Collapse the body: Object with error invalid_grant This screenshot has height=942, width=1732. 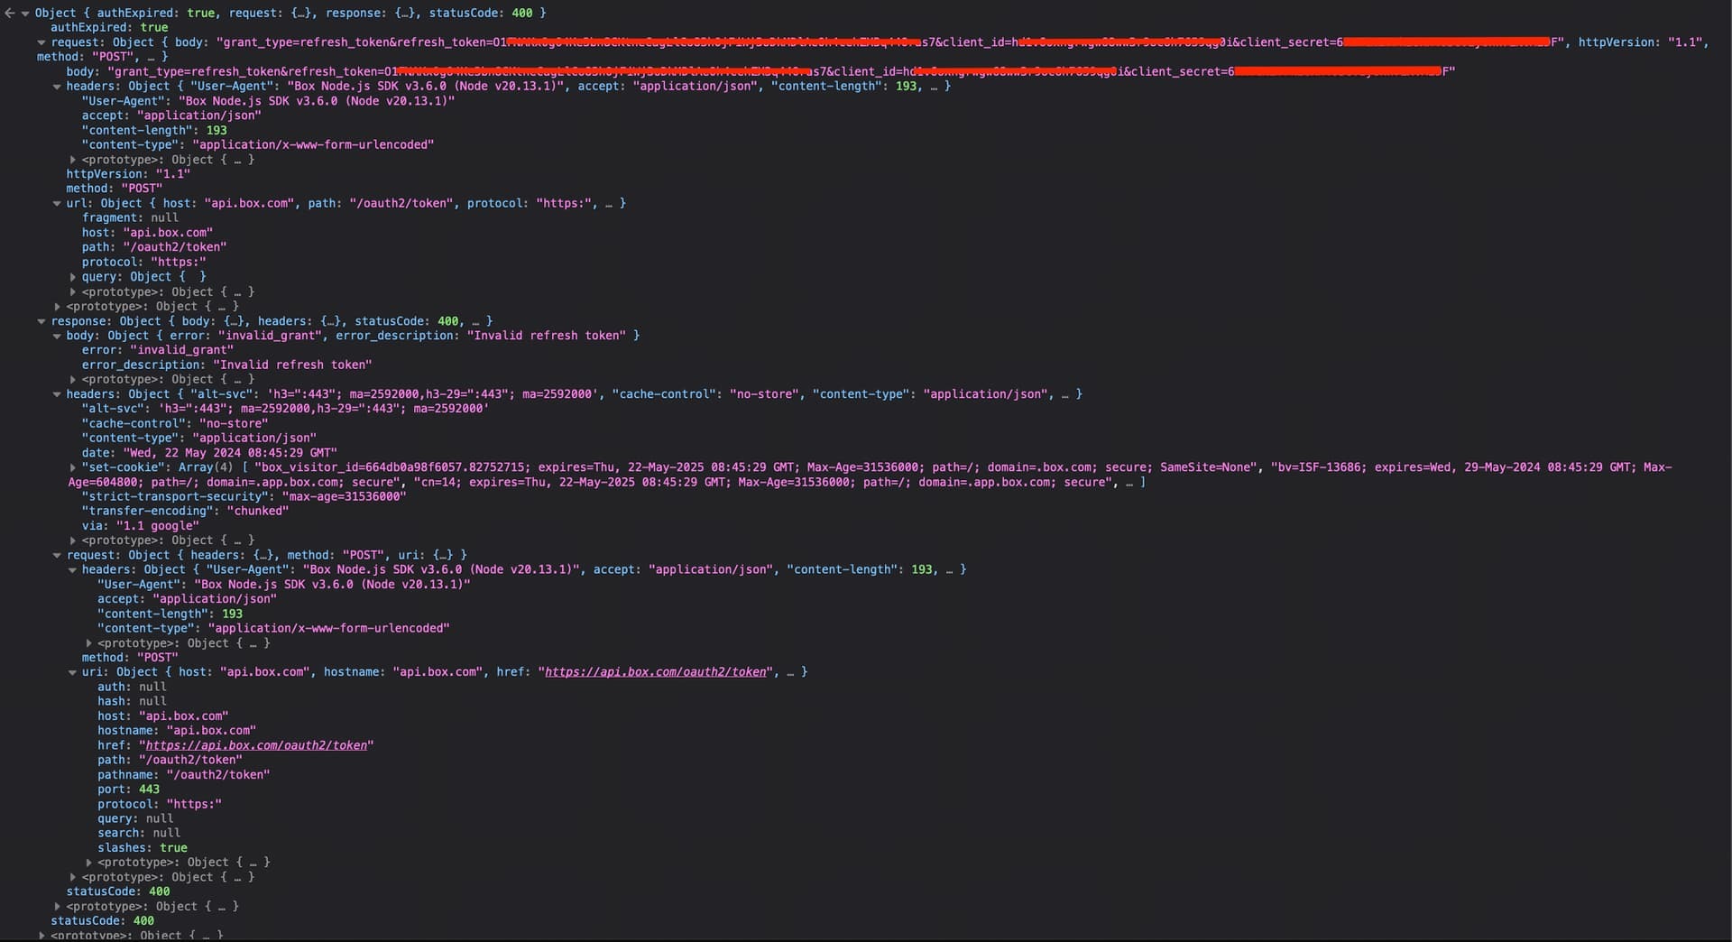[57, 336]
